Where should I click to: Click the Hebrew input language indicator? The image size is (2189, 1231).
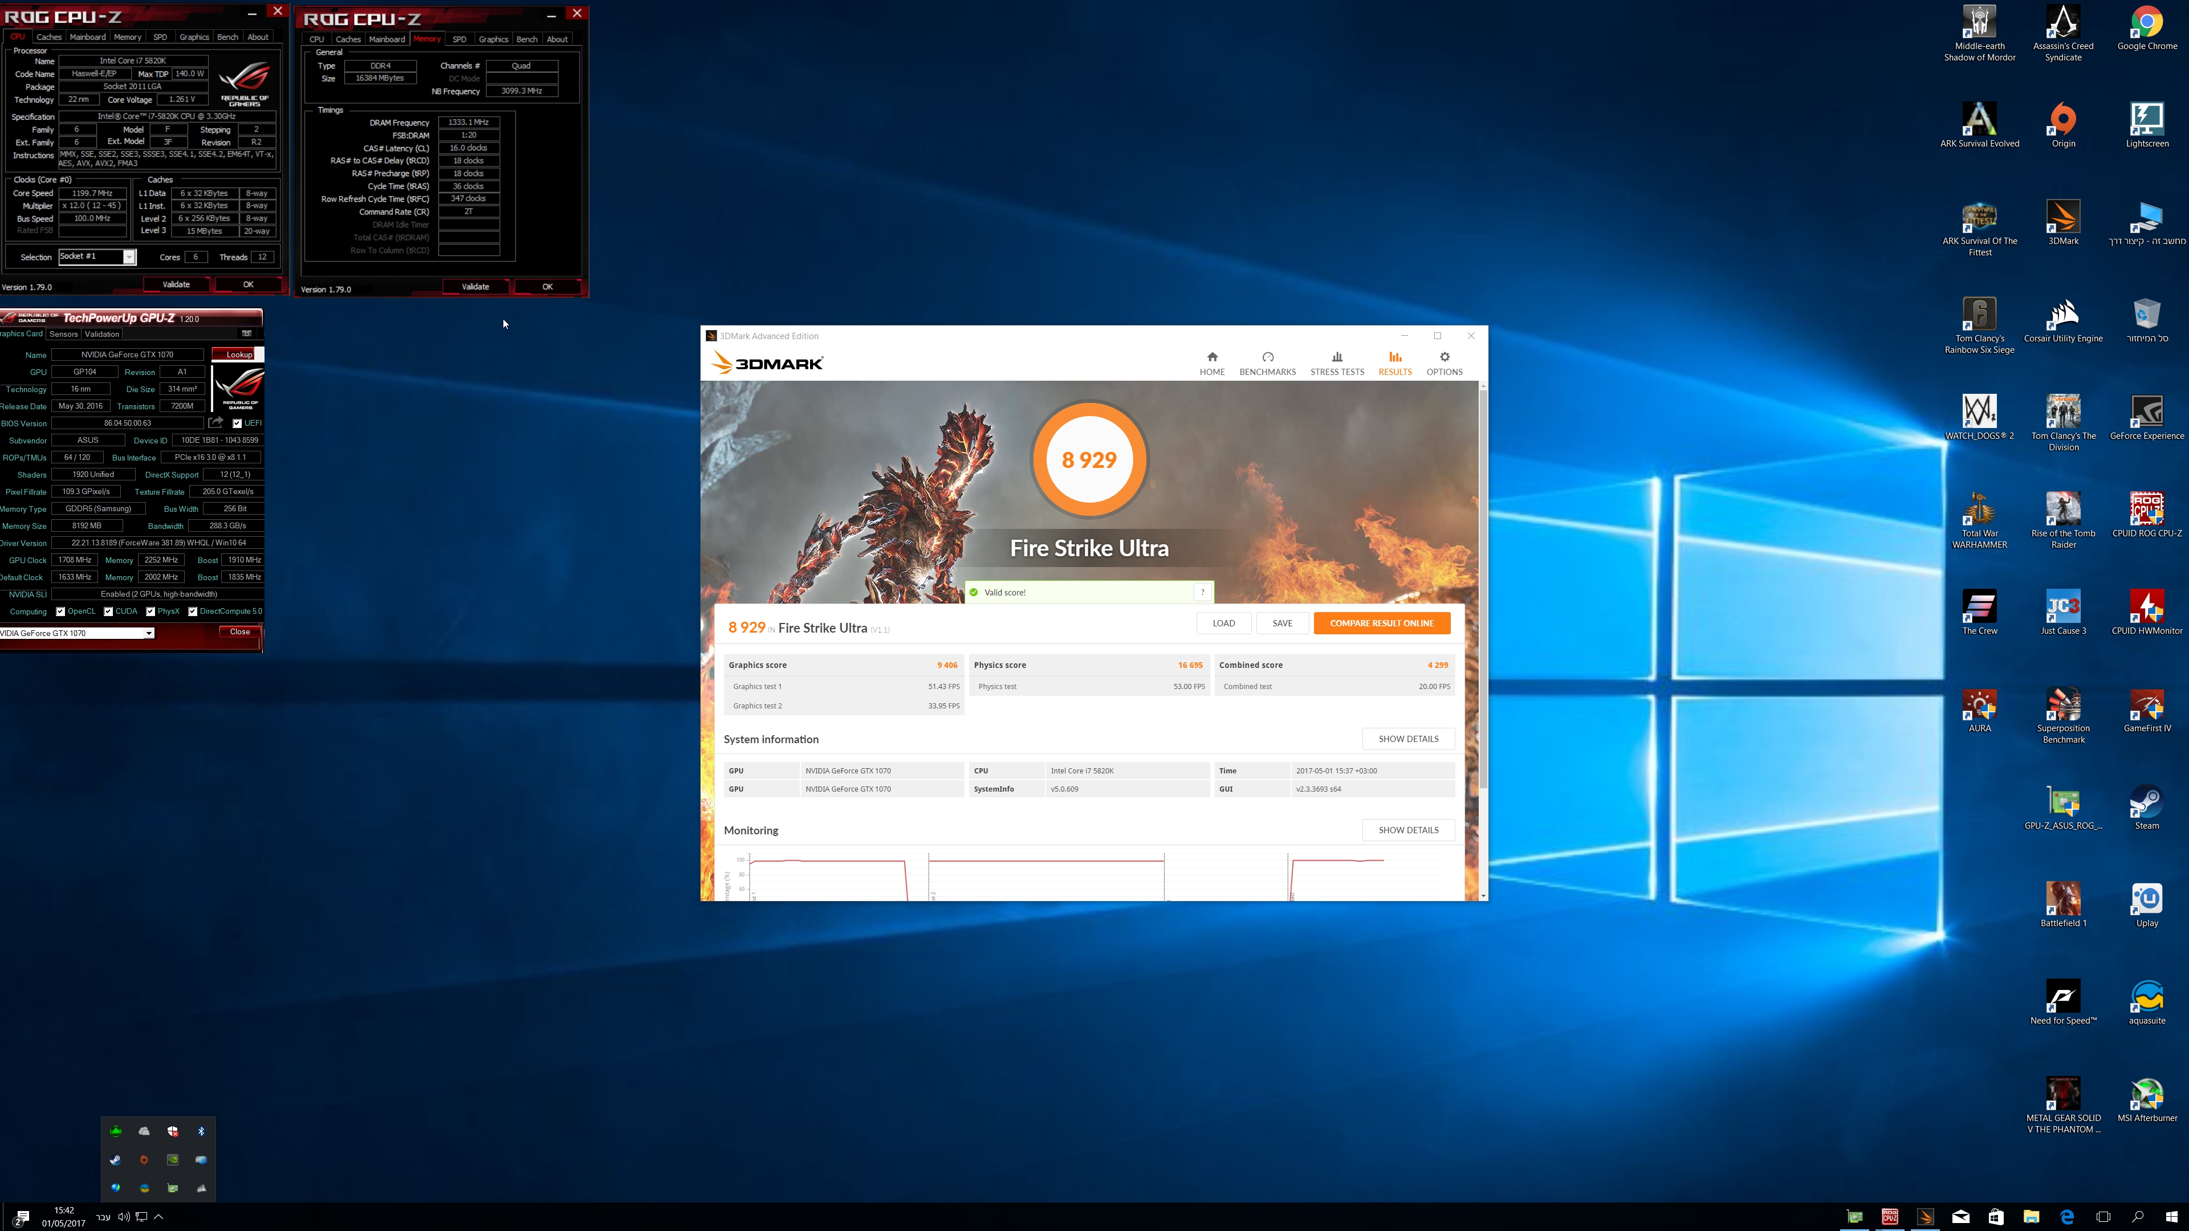point(103,1217)
